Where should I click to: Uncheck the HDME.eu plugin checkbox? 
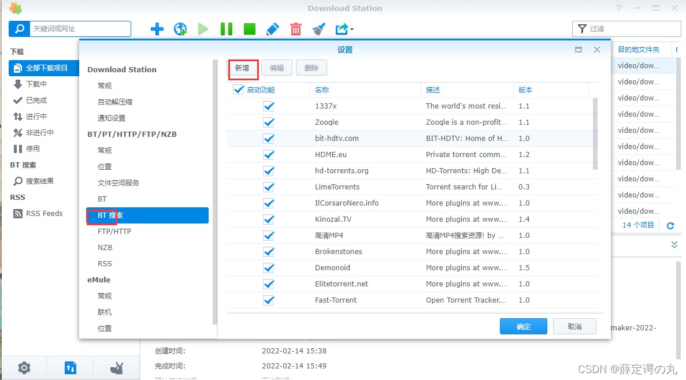[x=269, y=155]
